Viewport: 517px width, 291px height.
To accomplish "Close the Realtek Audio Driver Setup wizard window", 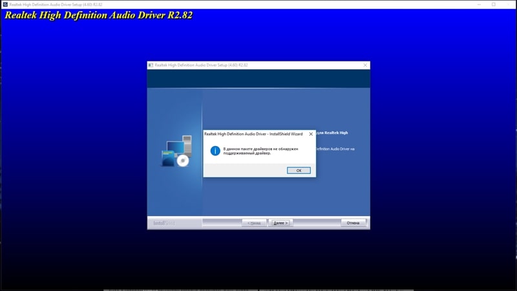I will point(365,65).
